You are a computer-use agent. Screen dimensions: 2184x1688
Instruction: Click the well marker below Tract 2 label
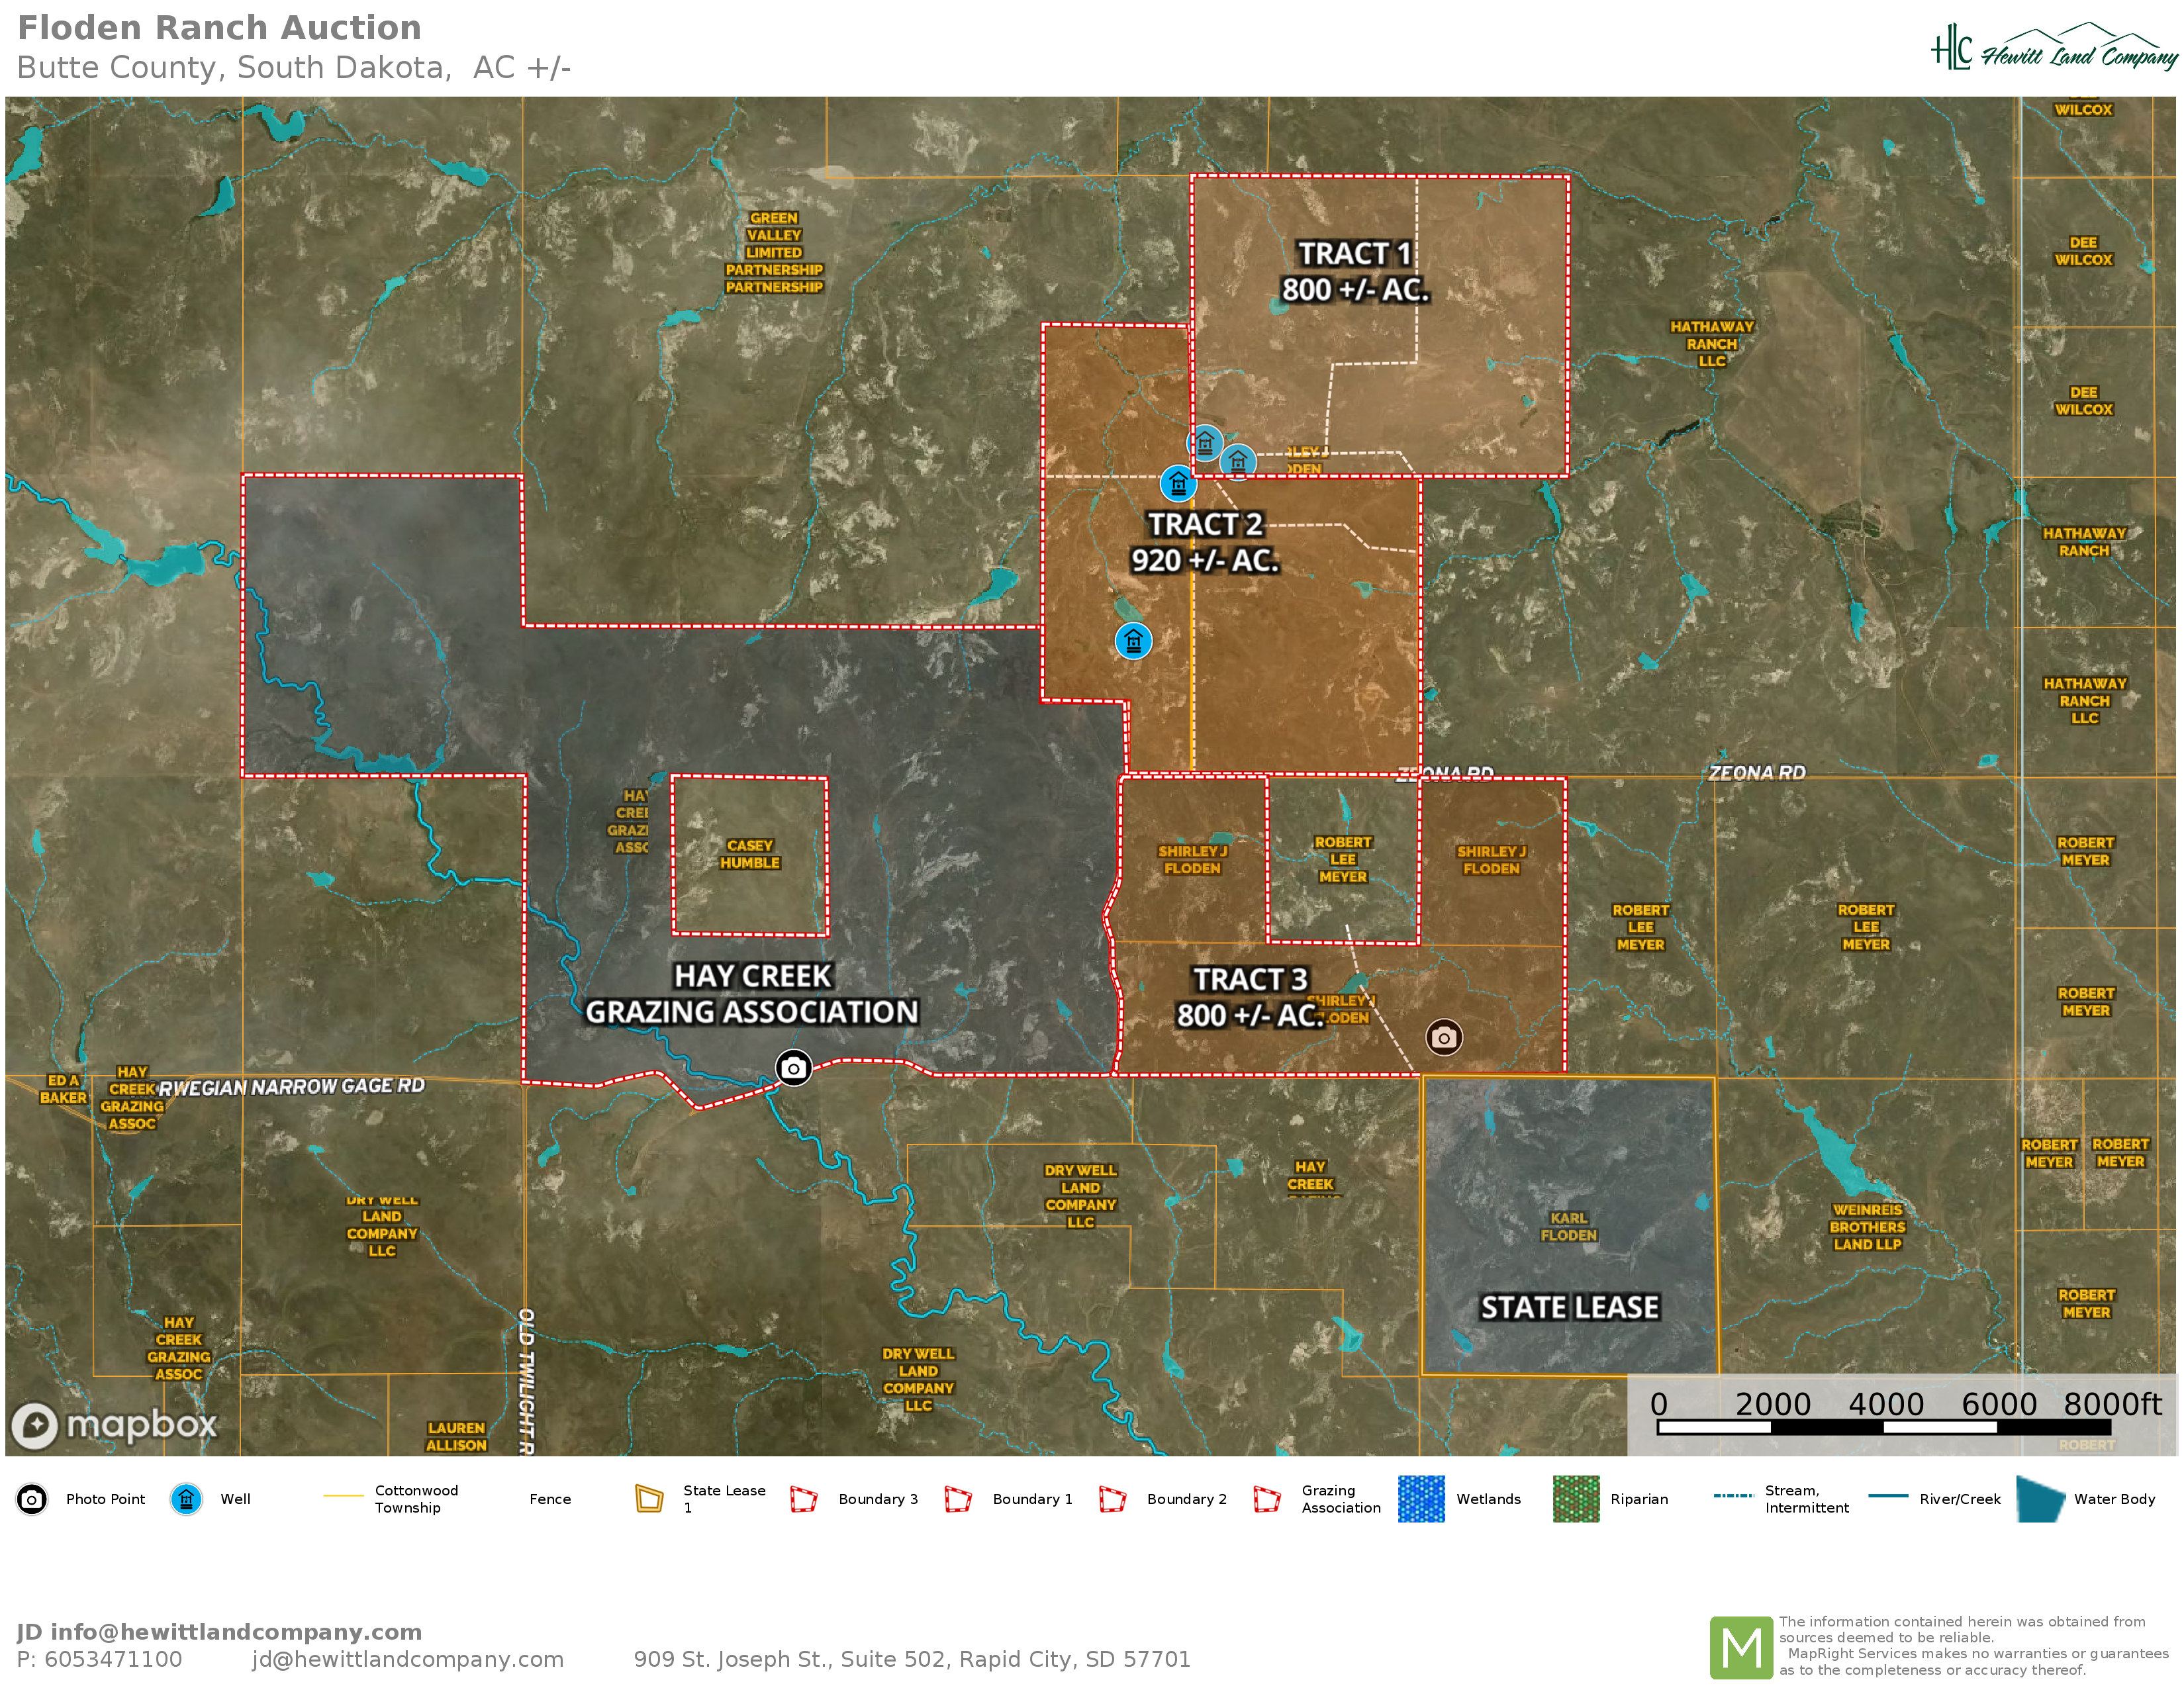point(1133,640)
